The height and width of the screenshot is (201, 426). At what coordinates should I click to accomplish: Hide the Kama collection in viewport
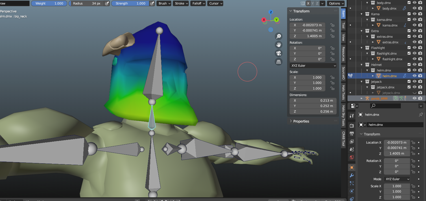click(414, 14)
